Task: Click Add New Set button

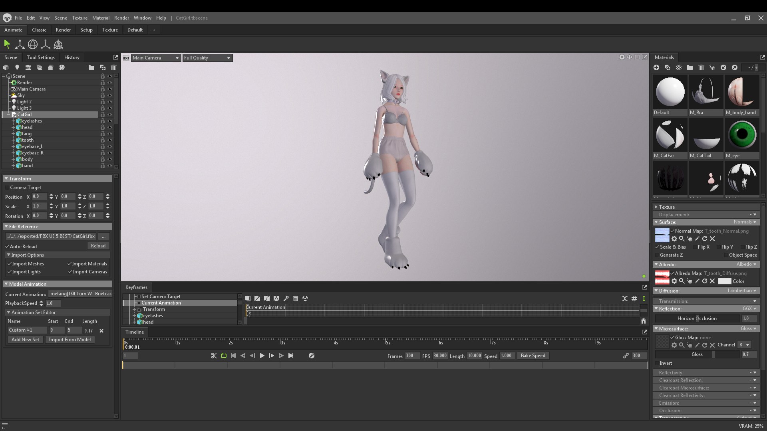Action: coord(25,340)
